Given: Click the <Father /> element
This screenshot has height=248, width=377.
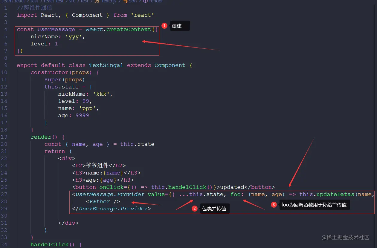Looking at the screenshot, I should point(103,201).
